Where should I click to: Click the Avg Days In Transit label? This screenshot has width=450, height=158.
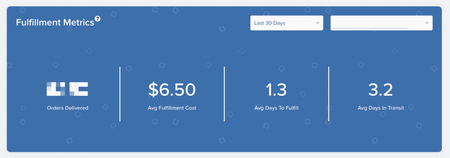coord(381,108)
